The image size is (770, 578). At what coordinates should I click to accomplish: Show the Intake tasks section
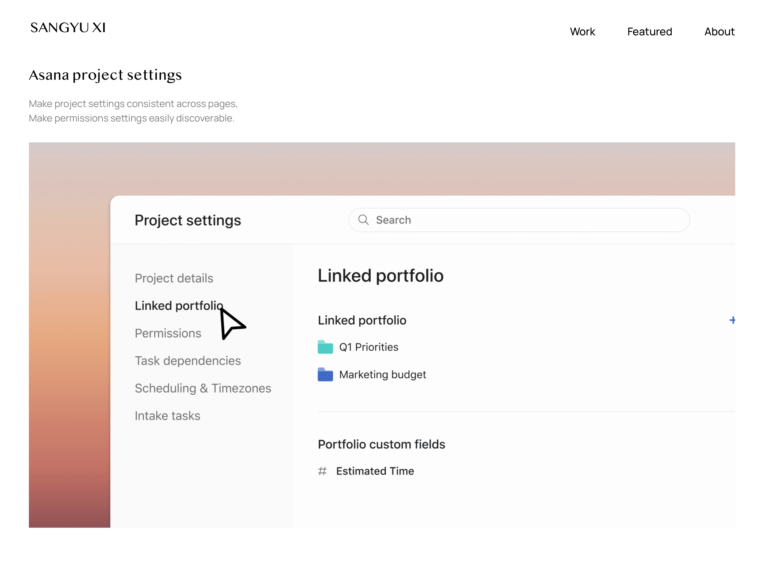[x=167, y=416]
